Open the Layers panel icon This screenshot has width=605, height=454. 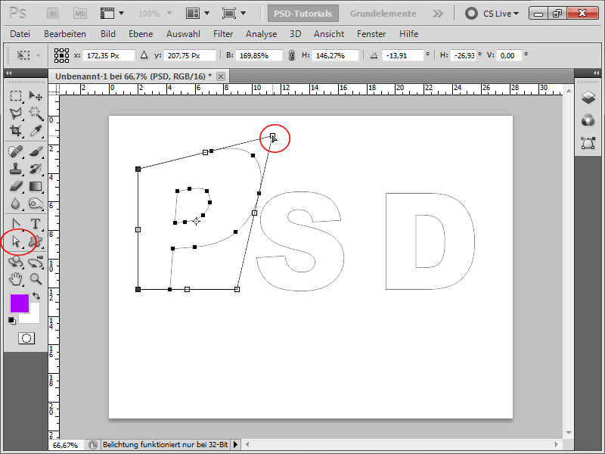pos(588,98)
